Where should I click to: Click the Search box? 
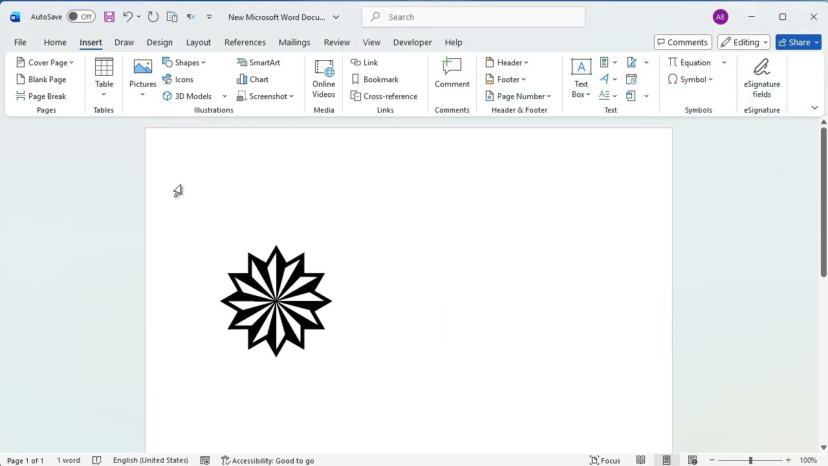(474, 17)
